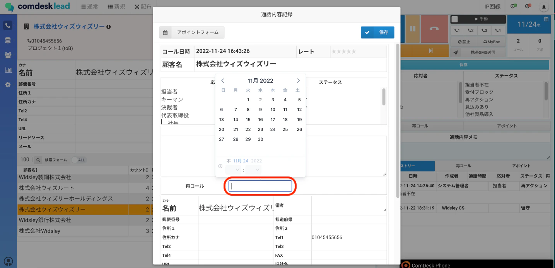The width and height of the screenshot is (555, 268).
Task: Select 見込みあり in the ステータス list
Action: pyautogui.click(x=476, y=107)
